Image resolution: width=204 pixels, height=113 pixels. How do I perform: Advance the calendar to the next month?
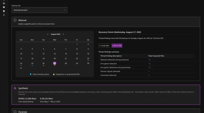click(x=63, y=34)
